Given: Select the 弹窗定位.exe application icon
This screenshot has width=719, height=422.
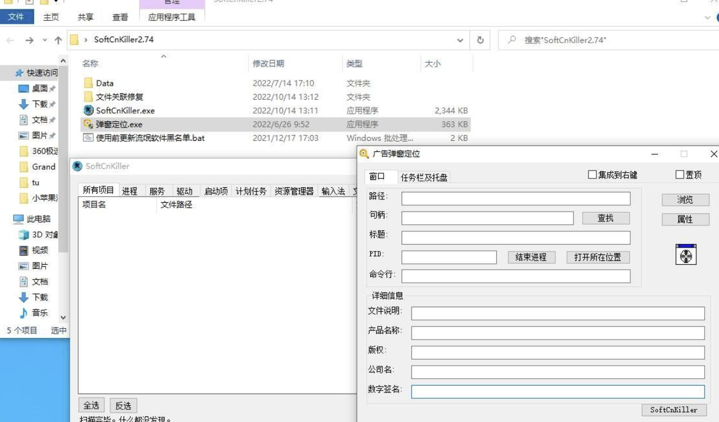Looking at the screenshot, I should coord(89,124).
